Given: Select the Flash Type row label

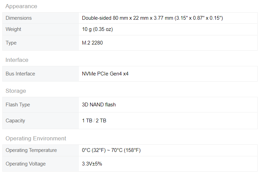Looking at the screenshot, I should 18,105.
